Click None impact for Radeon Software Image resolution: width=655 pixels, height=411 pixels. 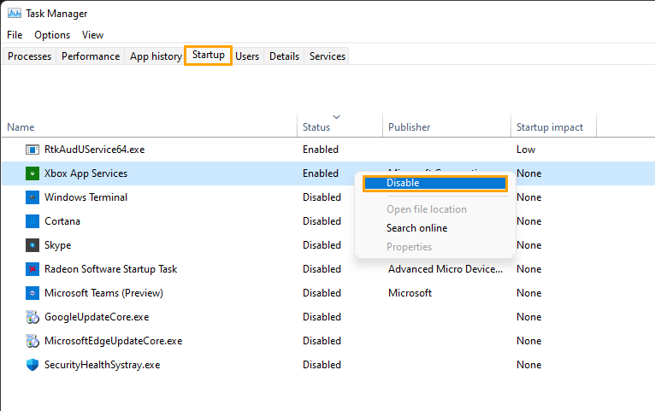click(x=528, y=269)
